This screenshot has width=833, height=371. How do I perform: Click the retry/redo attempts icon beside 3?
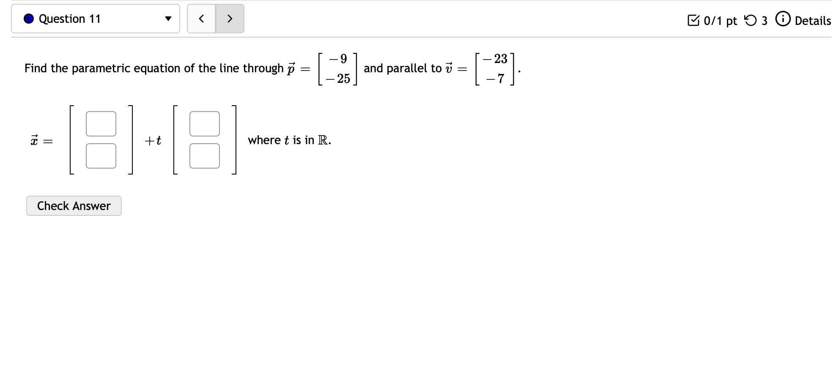[751, 19]
